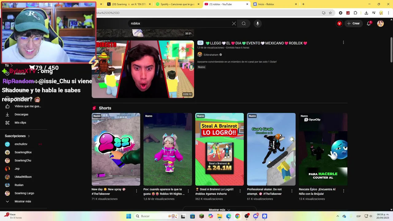Open Discord from taskbar

(x=256, y=216)
